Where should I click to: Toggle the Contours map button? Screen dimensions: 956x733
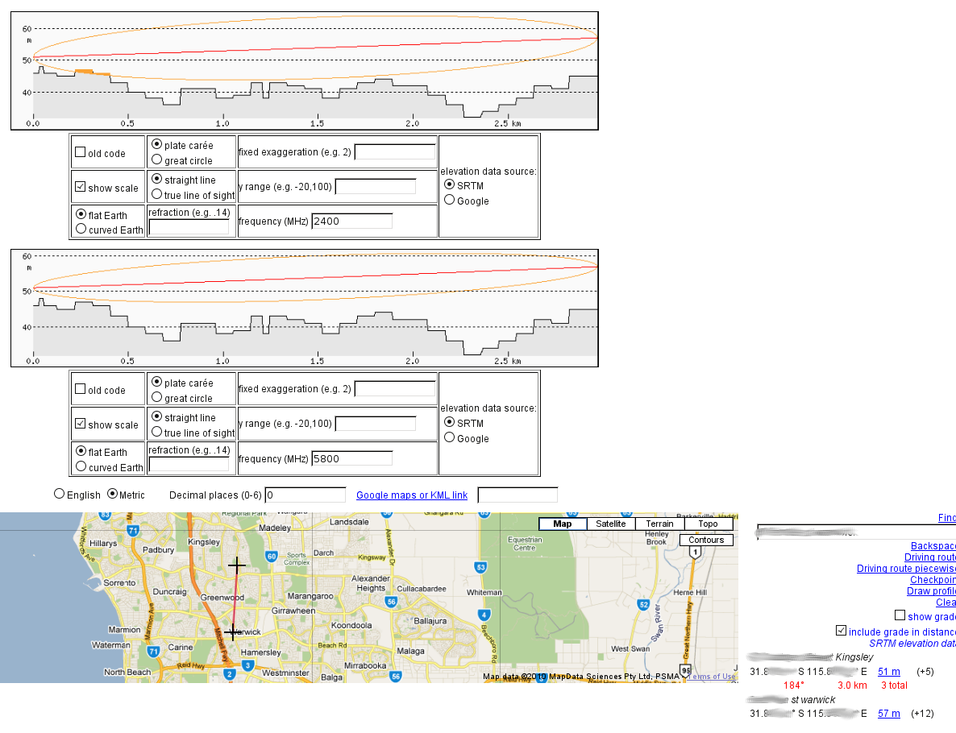coord(706,540)
